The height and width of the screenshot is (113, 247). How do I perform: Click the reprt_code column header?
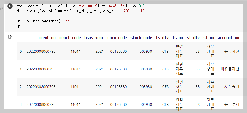[x=70, y=38]
